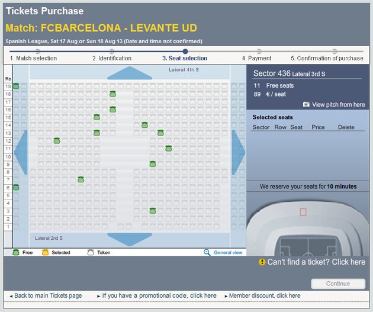The height and width of the screenshot is (312, 373).
Task: Select the free seat in row 18
Action: tap(112, 94)
